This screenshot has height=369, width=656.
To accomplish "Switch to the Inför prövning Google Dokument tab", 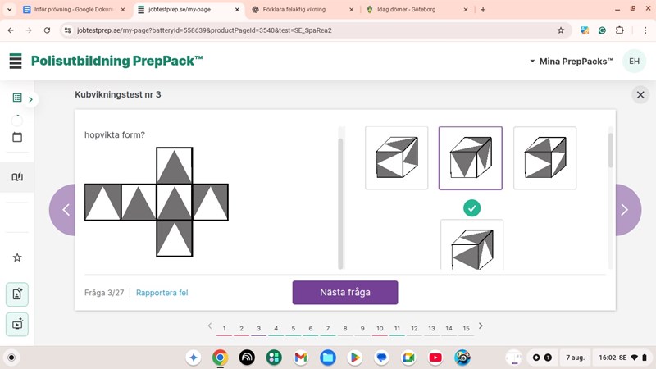I will (x=69, y=10).
